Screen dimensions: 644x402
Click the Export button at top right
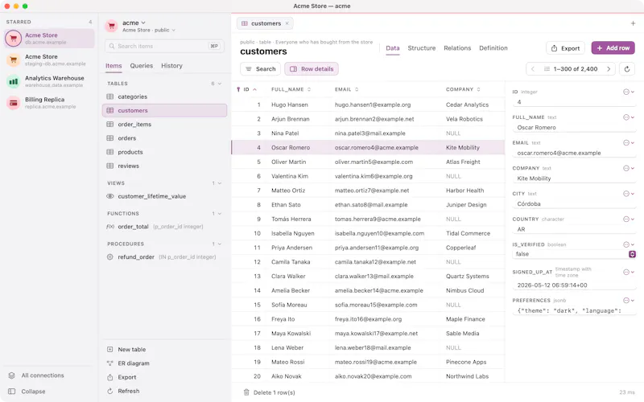[x=566, y=48]
